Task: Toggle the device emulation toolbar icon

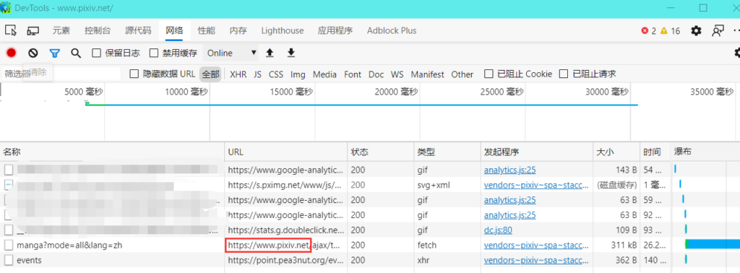Action: tap(33, 30)
